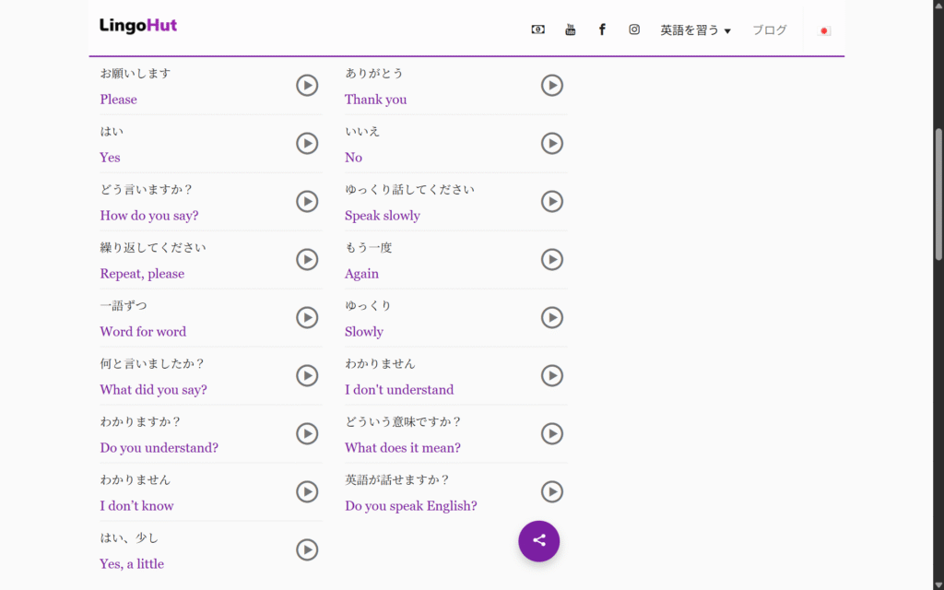Play audio for "Please"

click(307, 86)
